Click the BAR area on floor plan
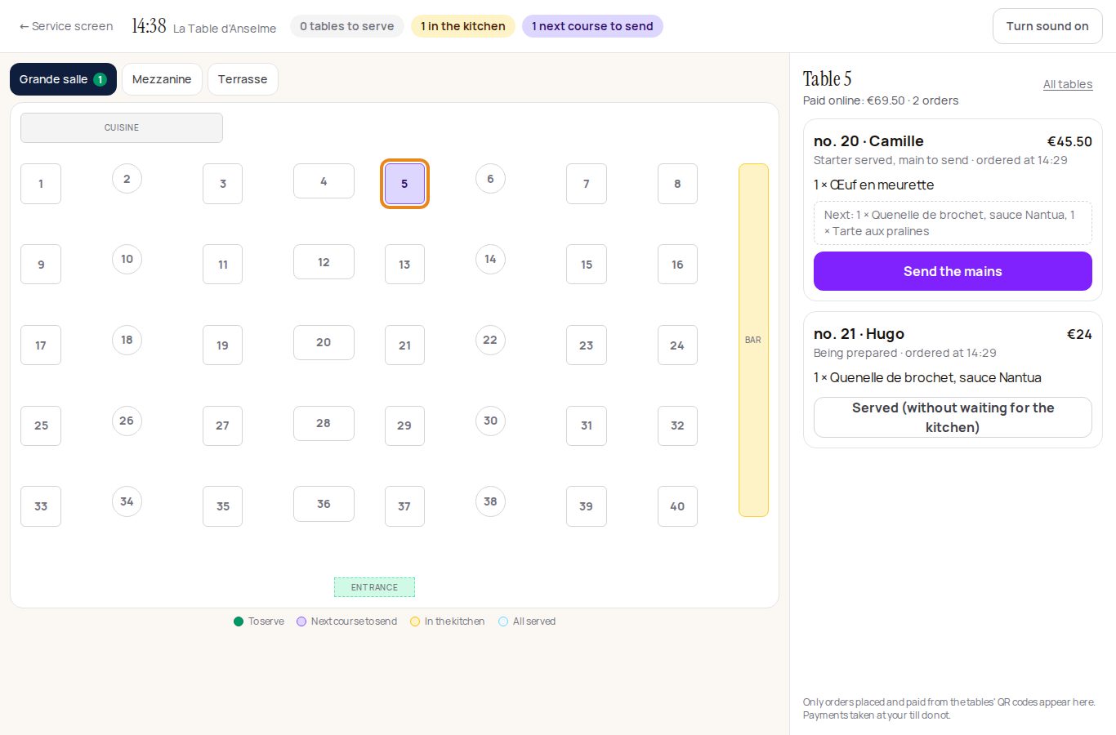Viewport: 1116px width, 735px height. coord(753,340)
